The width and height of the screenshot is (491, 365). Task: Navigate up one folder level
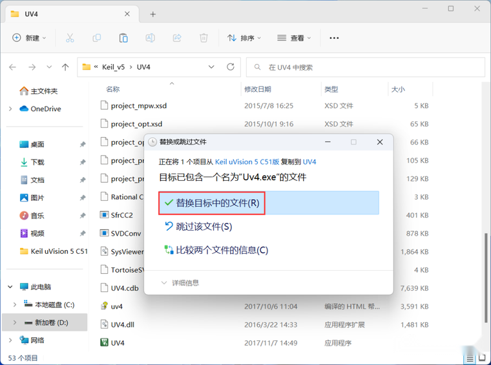click(x=65, y=67)
